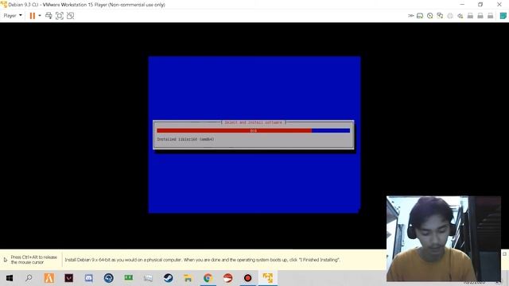Open the network adapter device icon
This screenshot has width=509, height=286.
coord(440,16)
